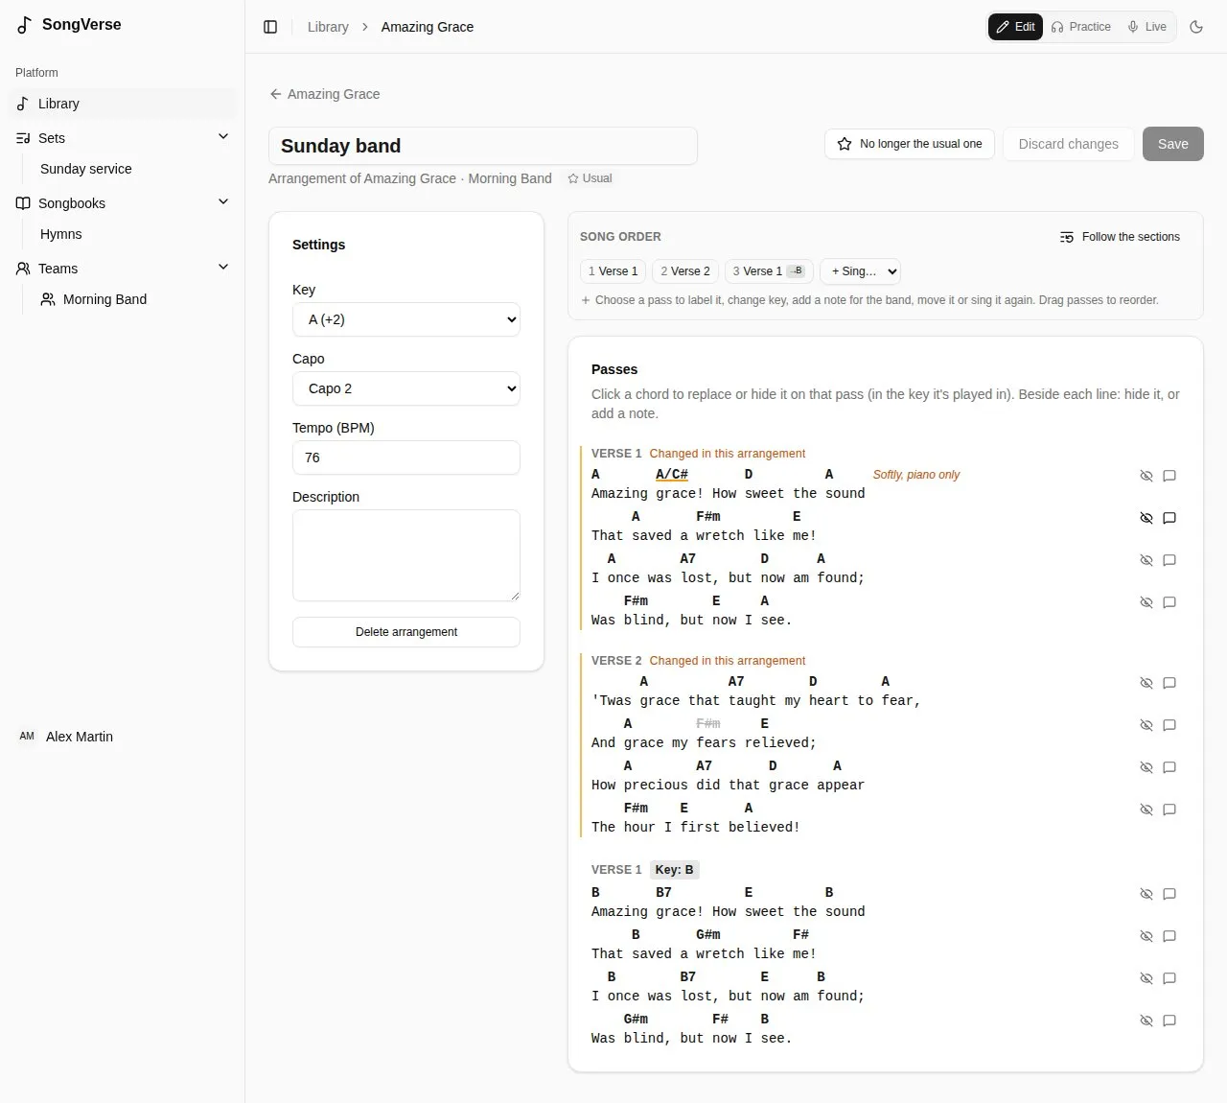Hide the first 'Amazing grace' A-chord line
The height and width of the screenshot is (1103, 1227).
point(1146,476)
